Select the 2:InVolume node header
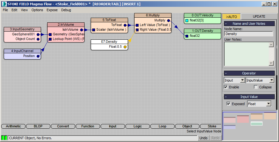Viewport: 279px width, 142px height. coord(66,25)
